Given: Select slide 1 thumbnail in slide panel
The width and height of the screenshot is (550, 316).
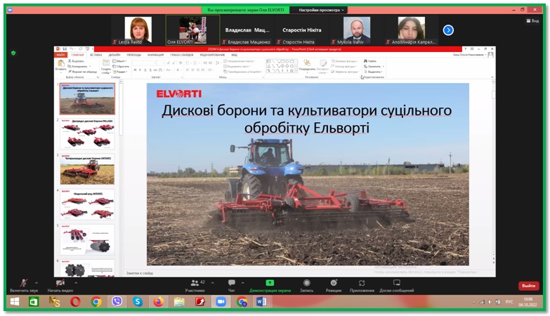Looking at the screenshot, I should point(87,99).
